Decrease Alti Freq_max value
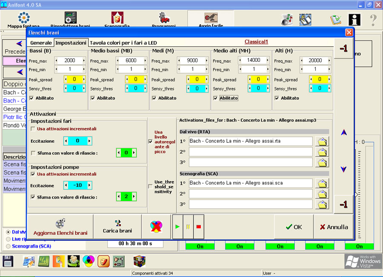383x277 pixels. [302, 61]
